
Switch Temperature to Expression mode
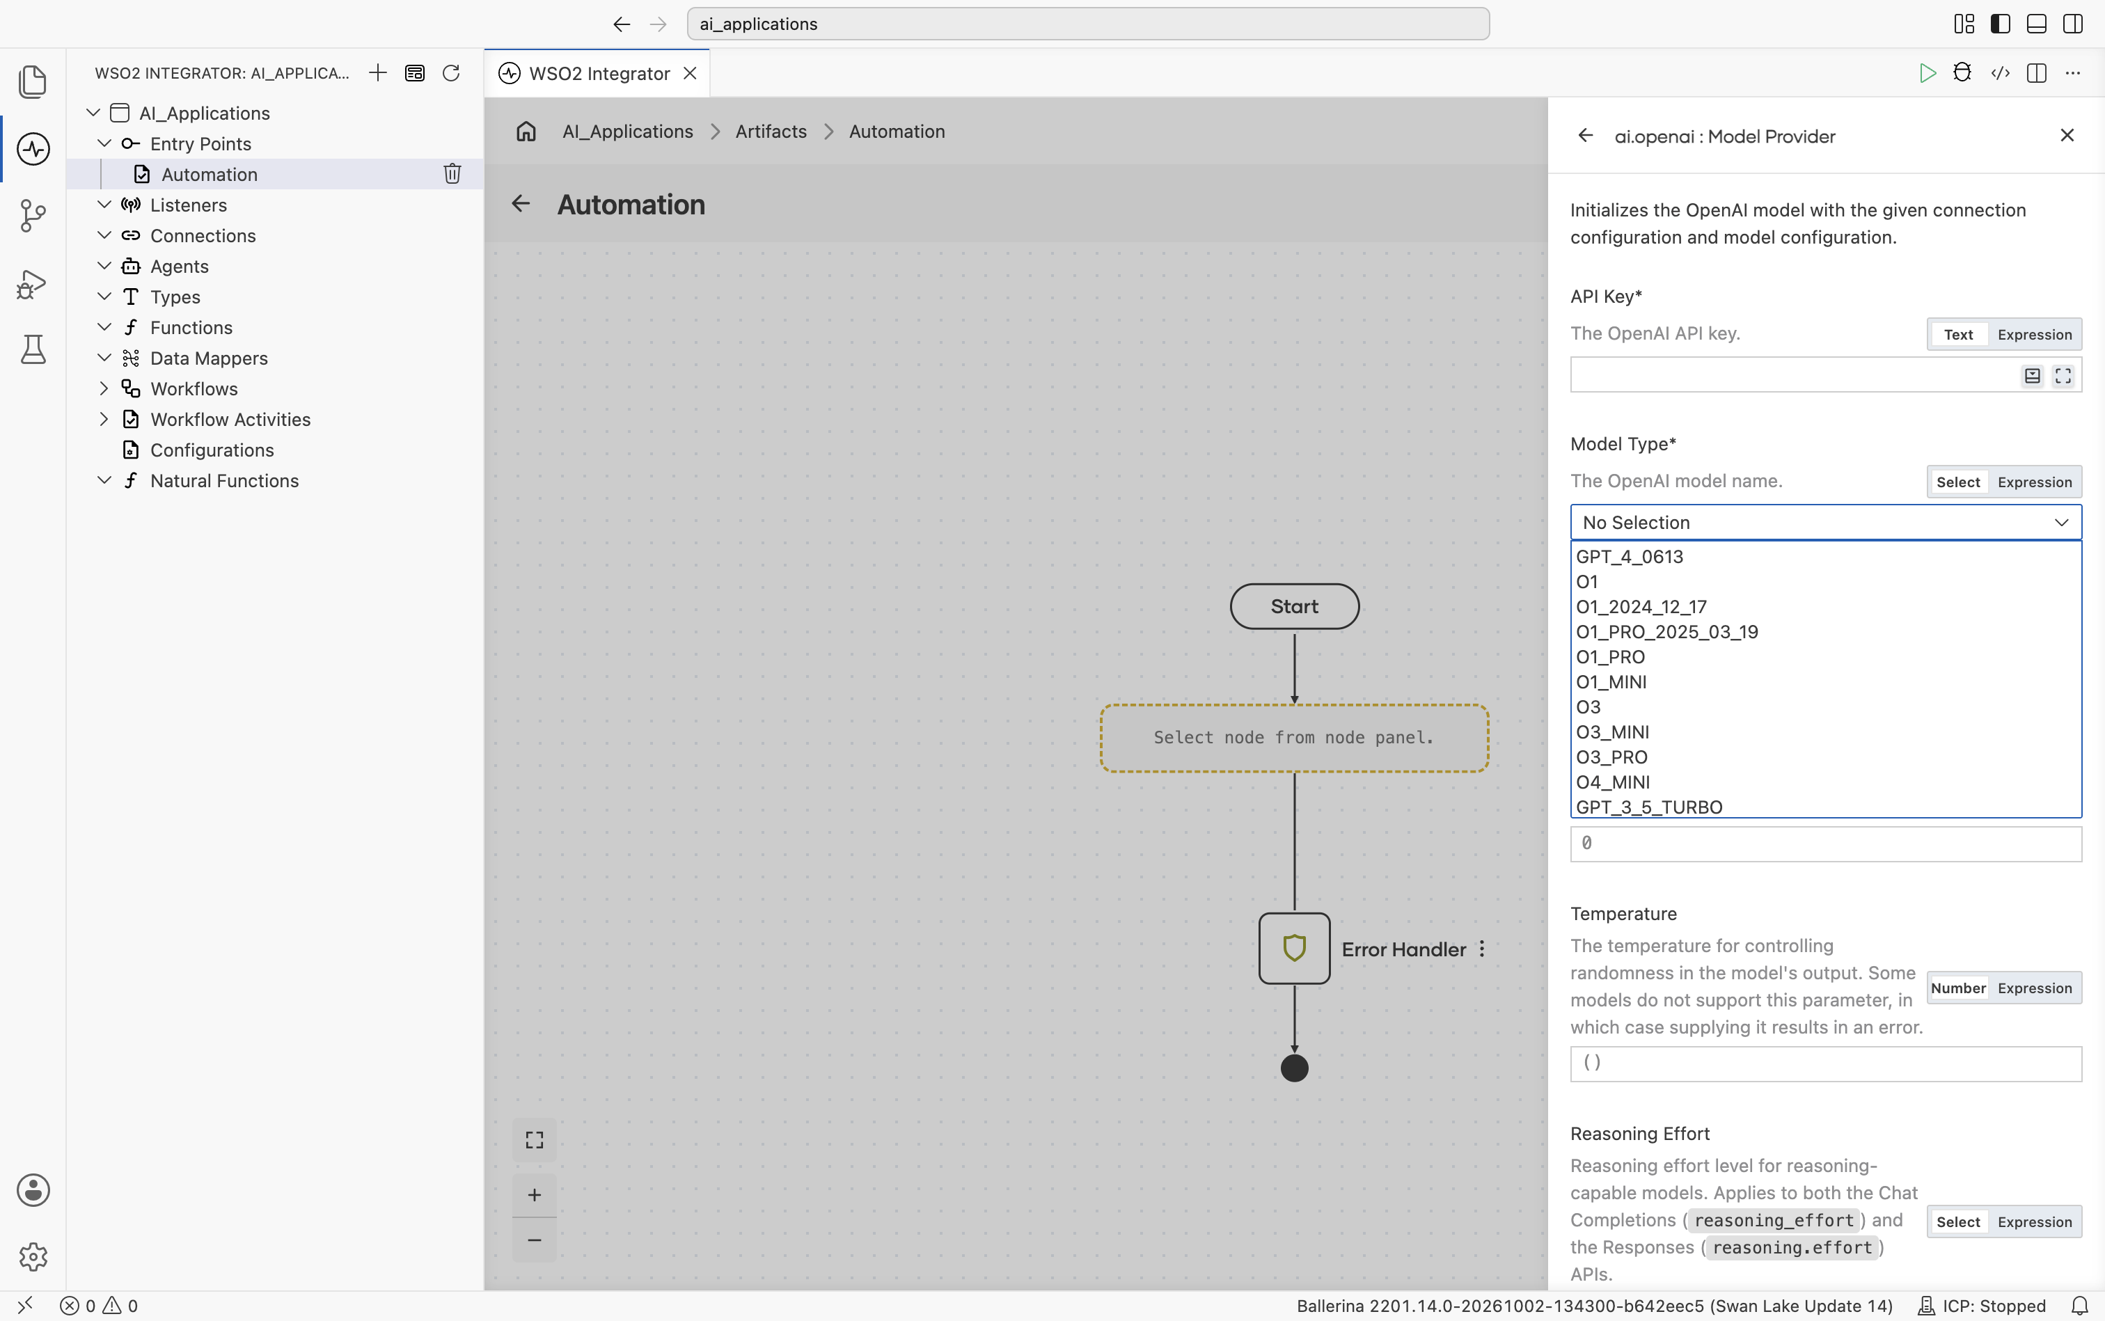2034,988
